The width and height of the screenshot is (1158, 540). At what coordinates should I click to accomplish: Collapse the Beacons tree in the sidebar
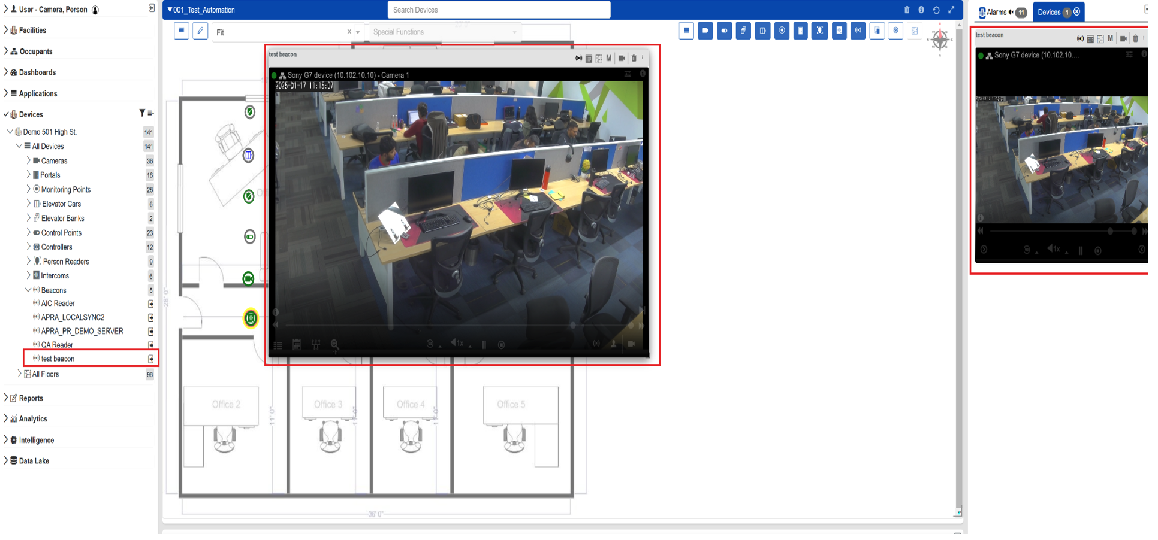point(28,290)
